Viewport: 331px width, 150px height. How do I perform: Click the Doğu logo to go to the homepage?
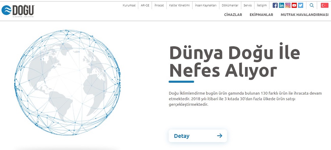pyautogui.click(x=18, y=10)
